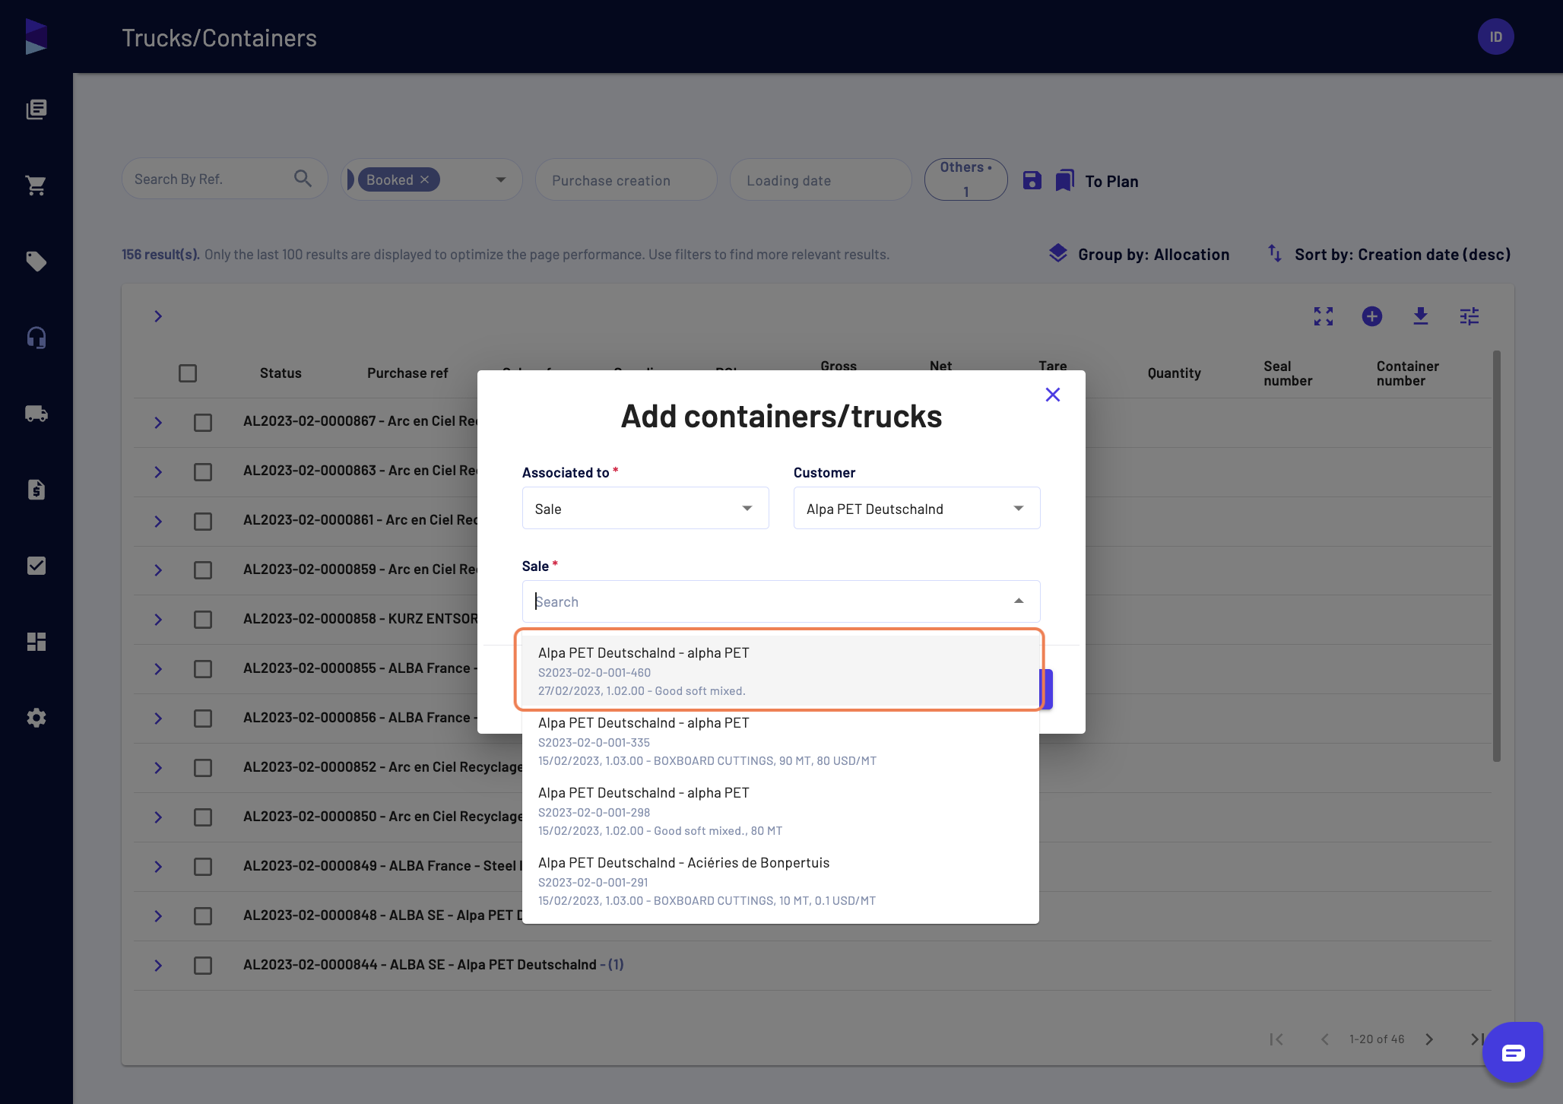Click the Others filter button

(x=966, y=179)
